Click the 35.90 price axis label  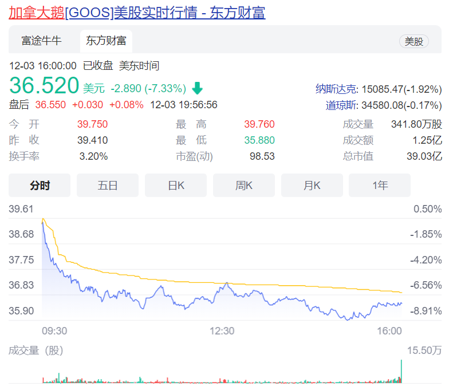pos(21,311)
